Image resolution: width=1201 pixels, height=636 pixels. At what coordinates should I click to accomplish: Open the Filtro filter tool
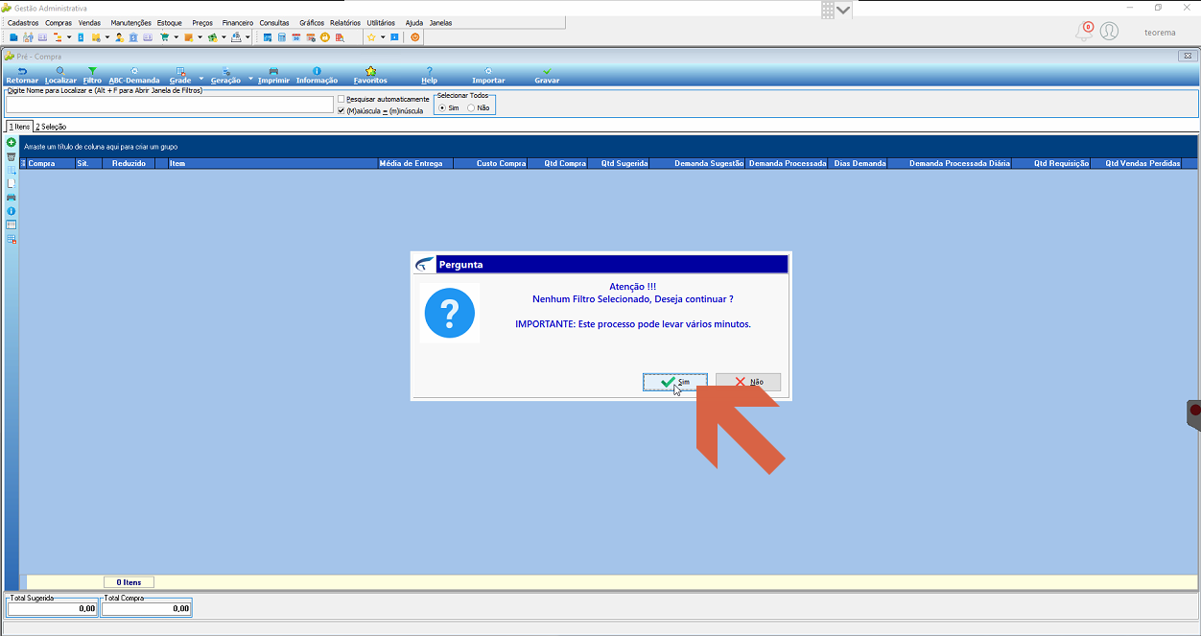tap(92, 76)
